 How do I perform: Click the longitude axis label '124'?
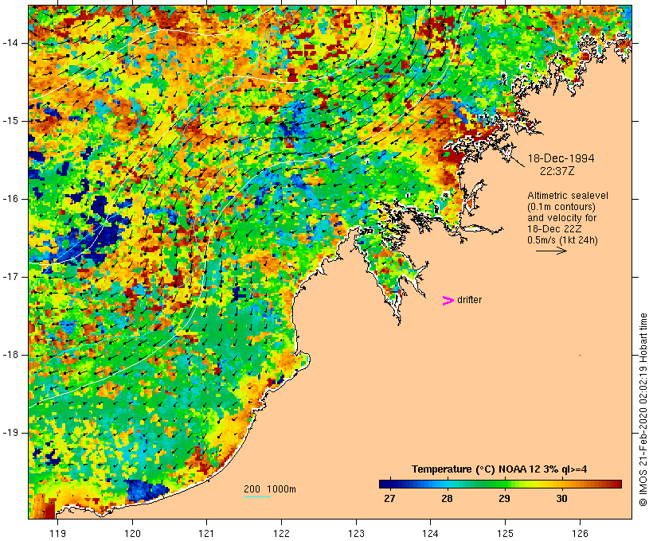431,534
